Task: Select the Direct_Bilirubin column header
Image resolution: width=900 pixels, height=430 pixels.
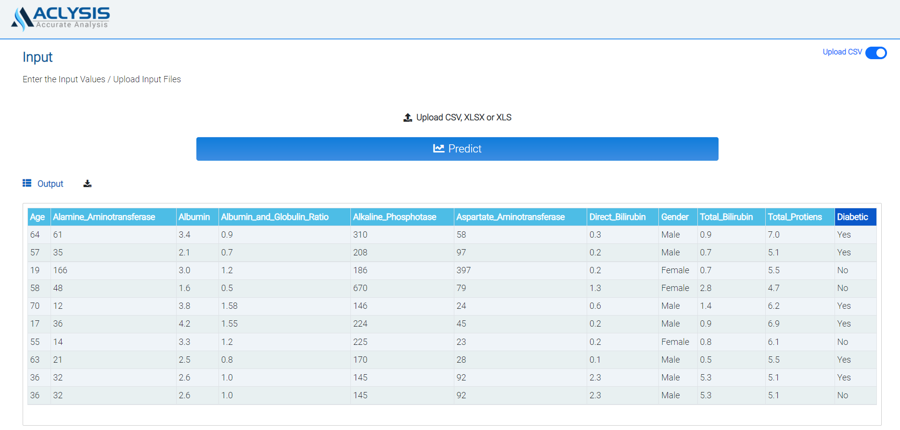Action: point(617,217)
